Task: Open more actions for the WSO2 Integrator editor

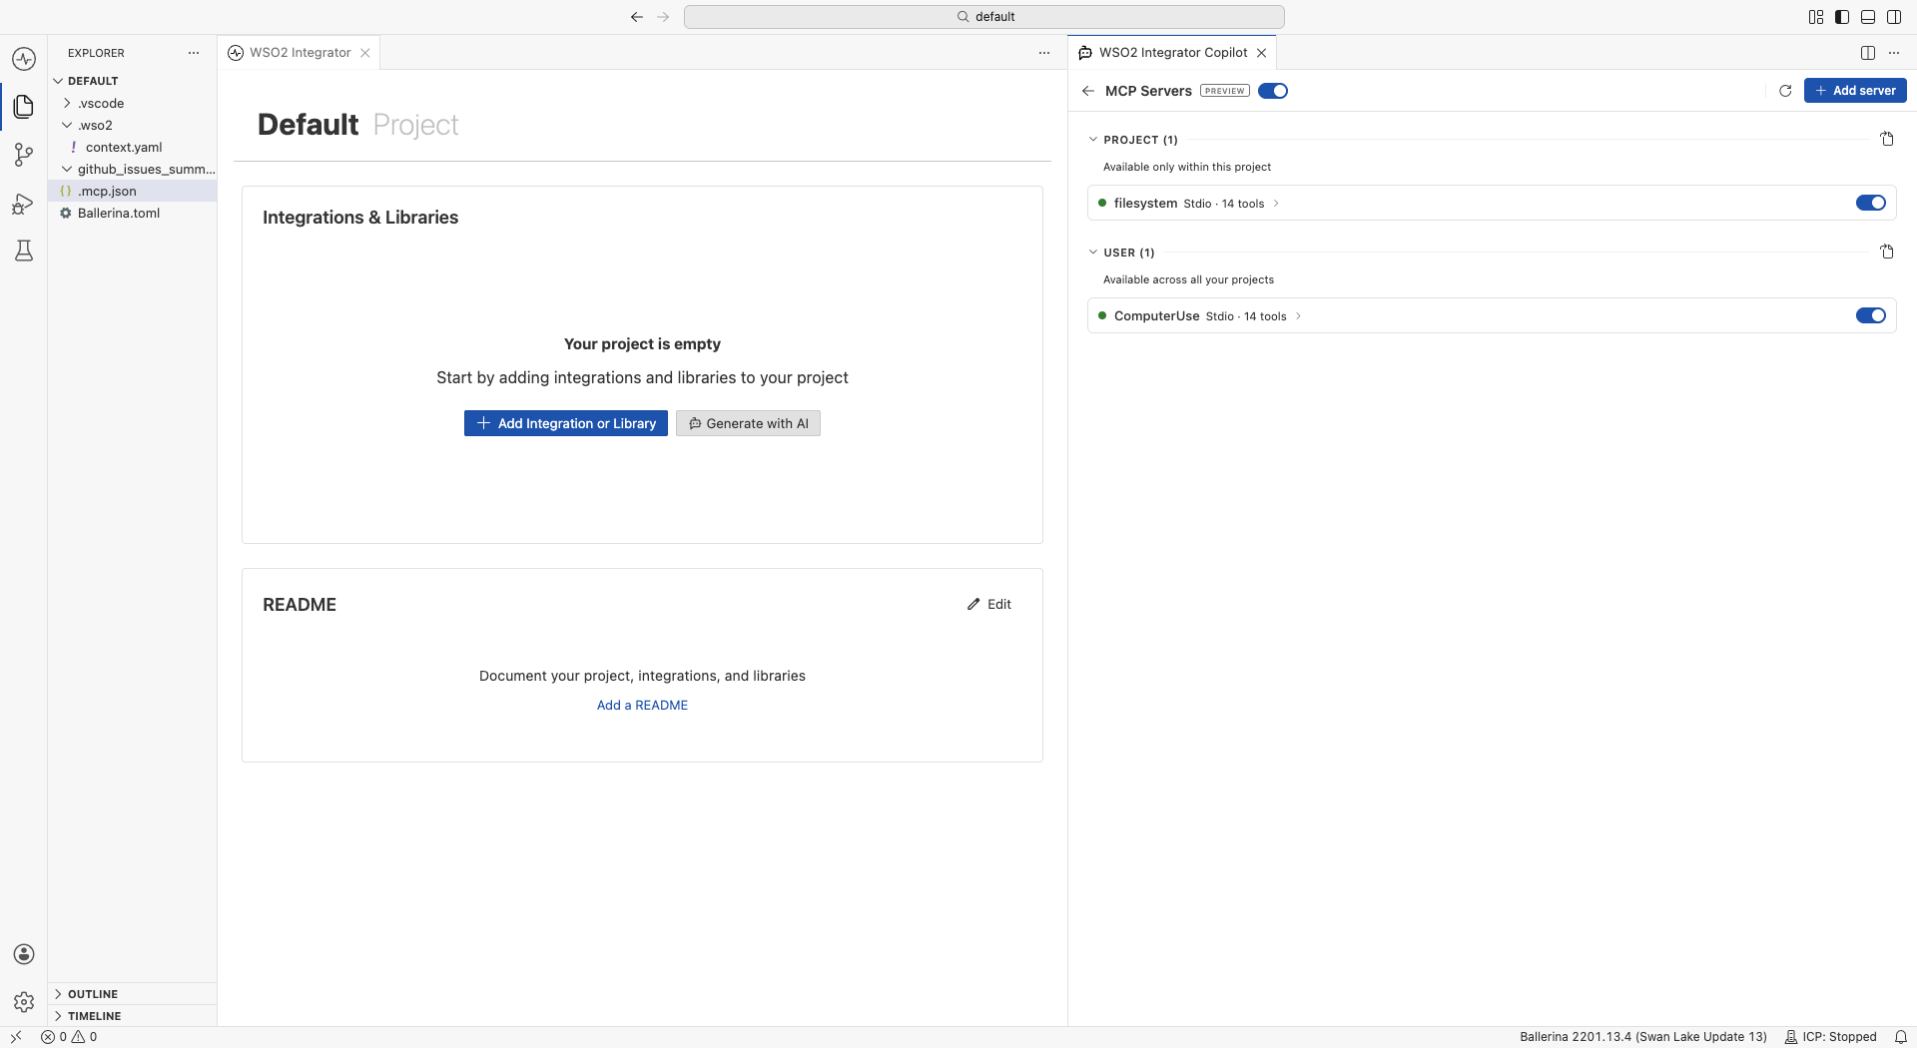Action: pos(1044,53)
